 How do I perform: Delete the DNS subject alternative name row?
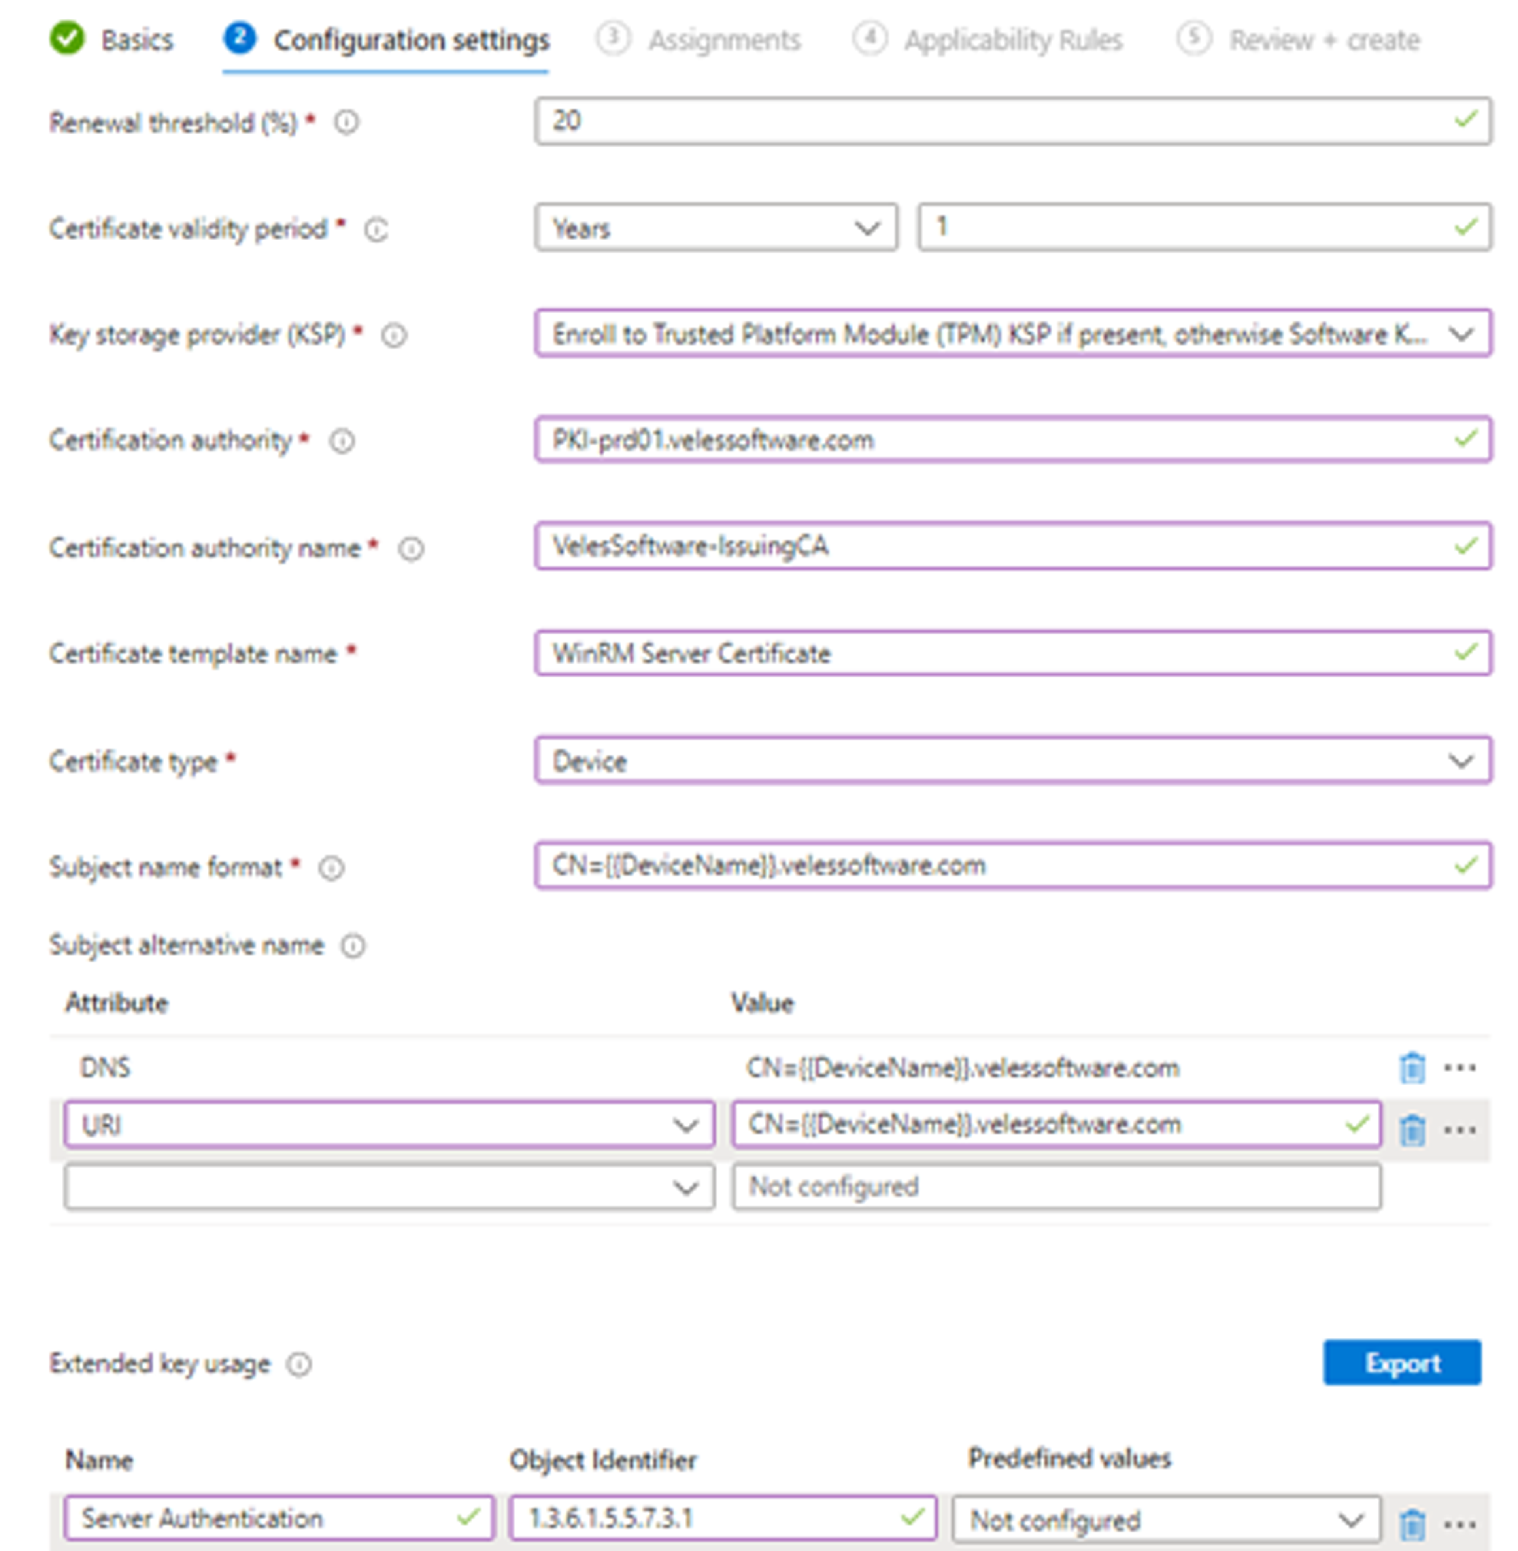(x=1412, y=1067)
